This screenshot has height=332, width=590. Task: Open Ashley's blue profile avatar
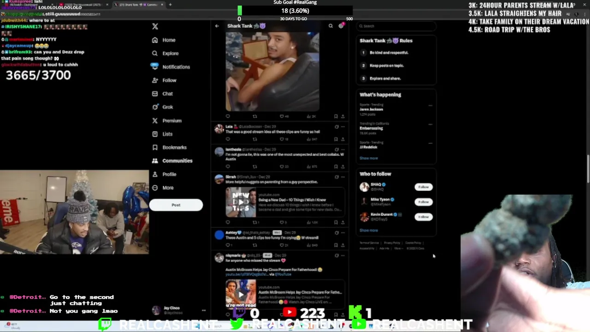(219, 235)
